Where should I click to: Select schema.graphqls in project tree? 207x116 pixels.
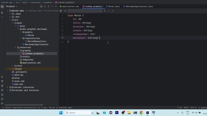point(32,54)
